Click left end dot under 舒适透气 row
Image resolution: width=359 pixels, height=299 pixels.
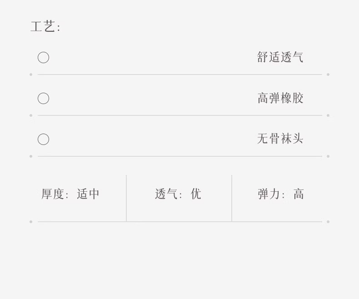tap(31, 75)
